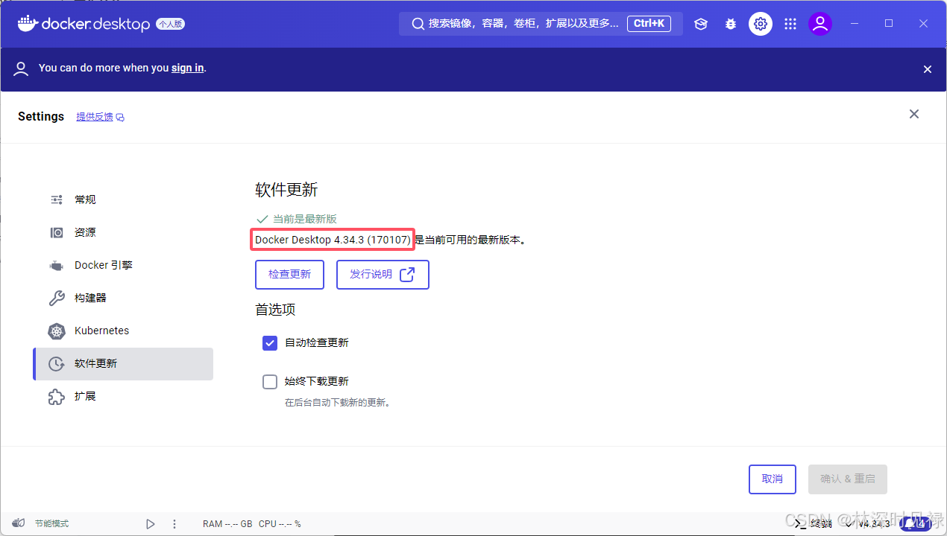Click the CPU usage readout
947x536 pixels.
coord(280,524)
